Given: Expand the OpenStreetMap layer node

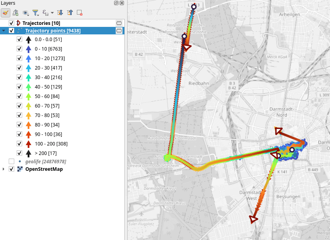Looking at the screenshot, I should (x=4, y=169).
